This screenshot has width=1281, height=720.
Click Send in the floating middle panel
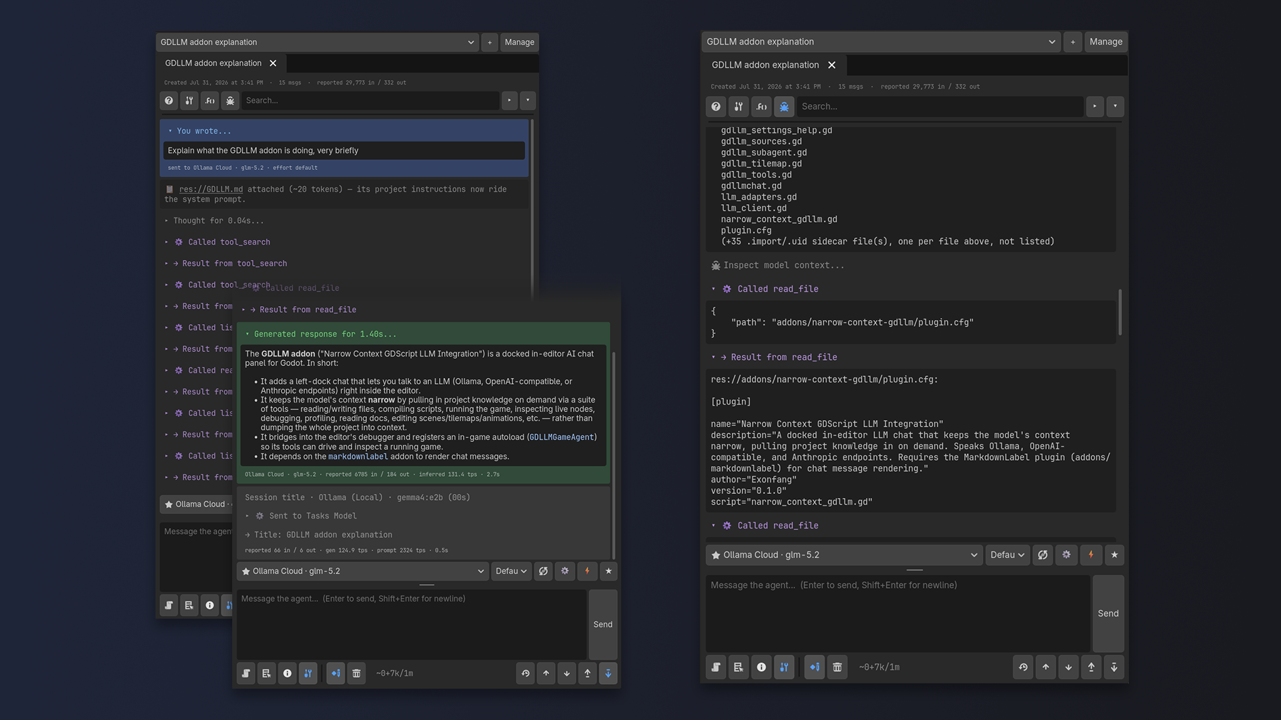(602, 625)
